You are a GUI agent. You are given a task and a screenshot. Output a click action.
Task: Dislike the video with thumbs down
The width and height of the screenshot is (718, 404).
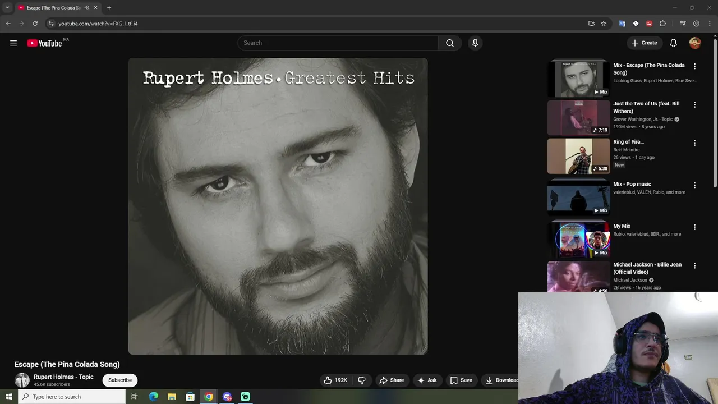coord(362,380)
